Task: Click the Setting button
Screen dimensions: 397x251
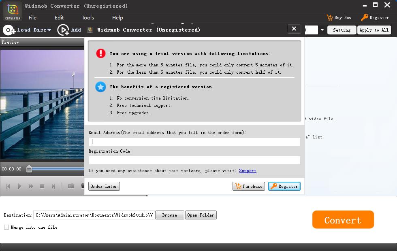Action: [x=342, y=30]
